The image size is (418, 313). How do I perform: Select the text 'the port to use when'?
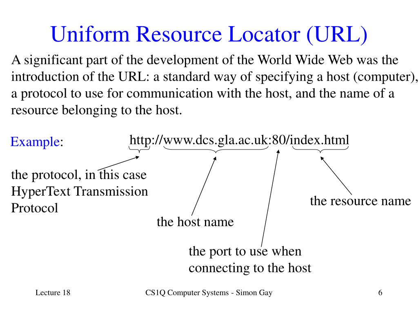(245, 251)
